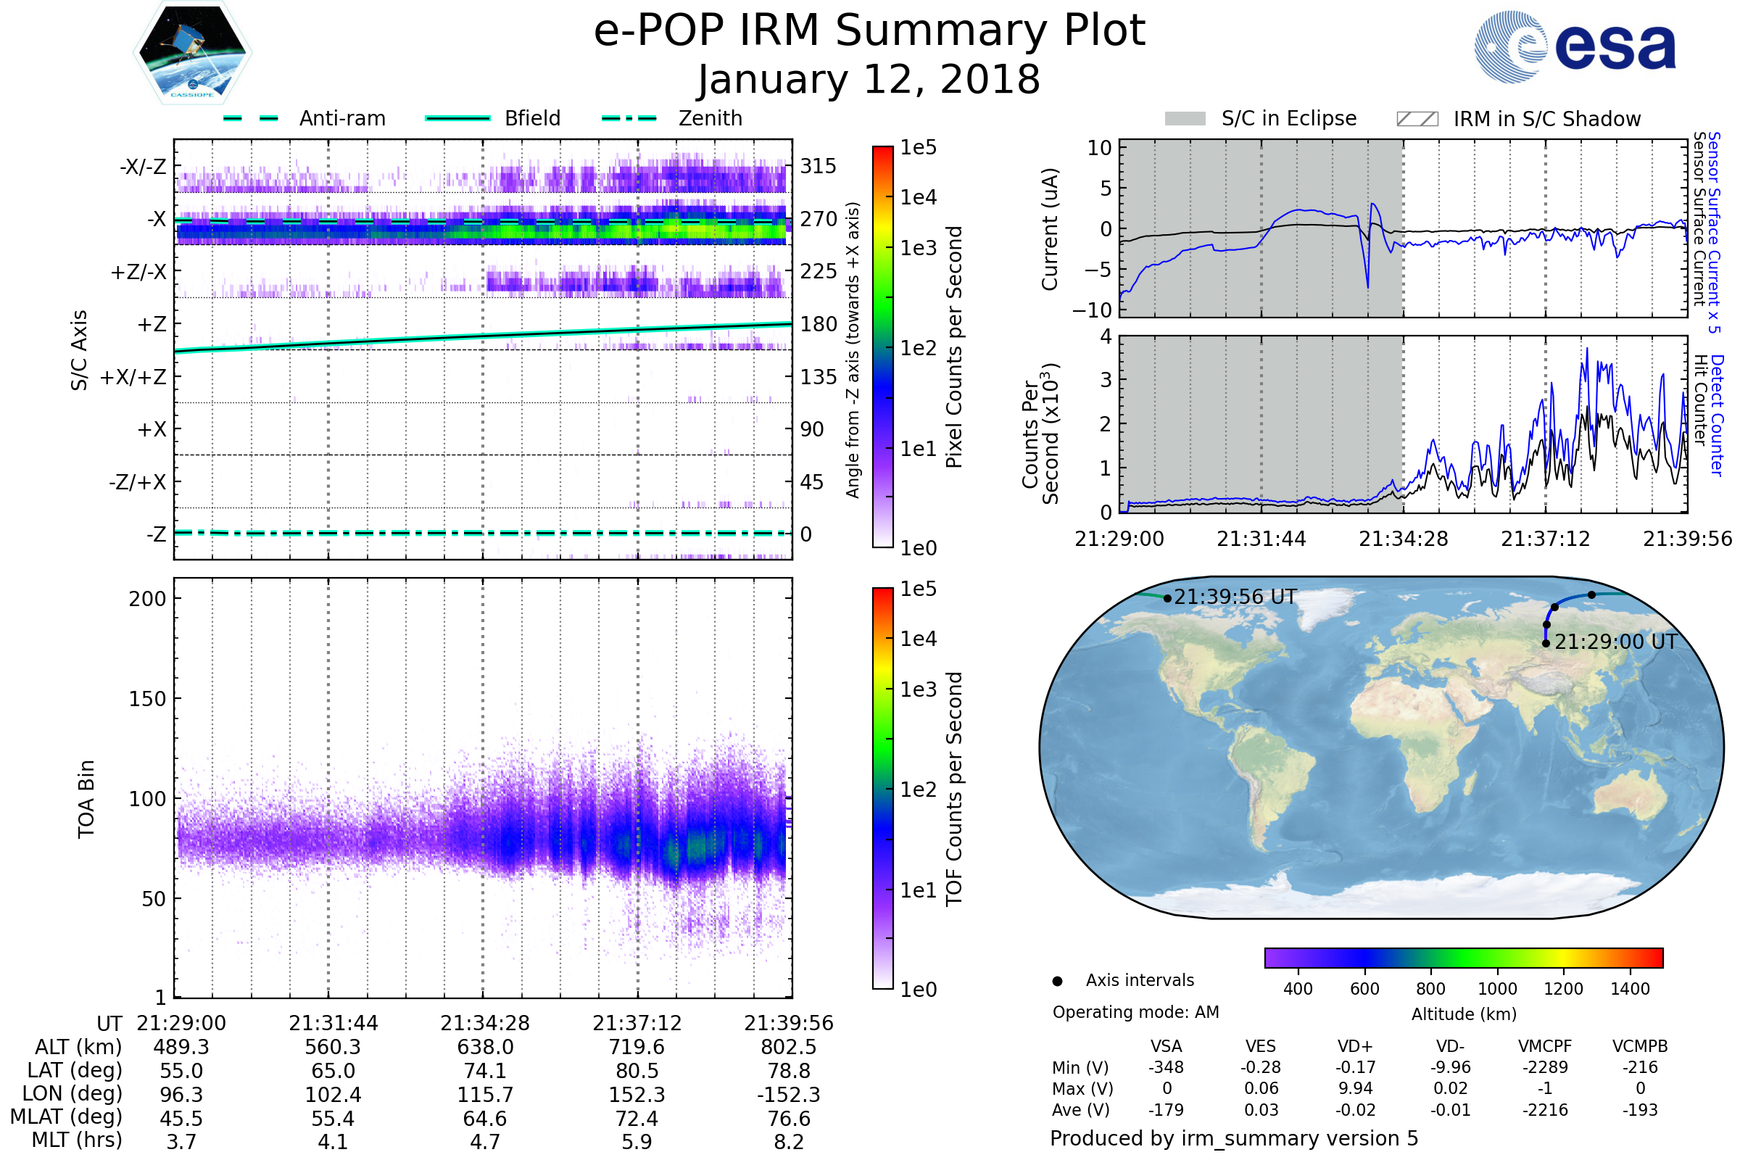The width and height of the screenshot is (1740, 1160).
Task: Click Produced by irm_summary version 5 text
Action: coord(1234,1138)
